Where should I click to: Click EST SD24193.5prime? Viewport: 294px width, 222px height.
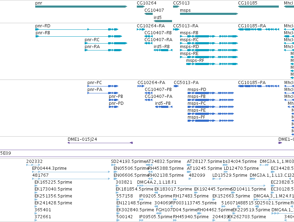click(x=113, y=165)
